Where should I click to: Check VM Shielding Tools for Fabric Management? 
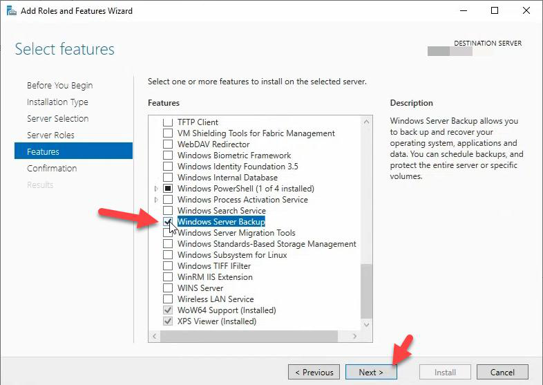[x=168, y=133]
